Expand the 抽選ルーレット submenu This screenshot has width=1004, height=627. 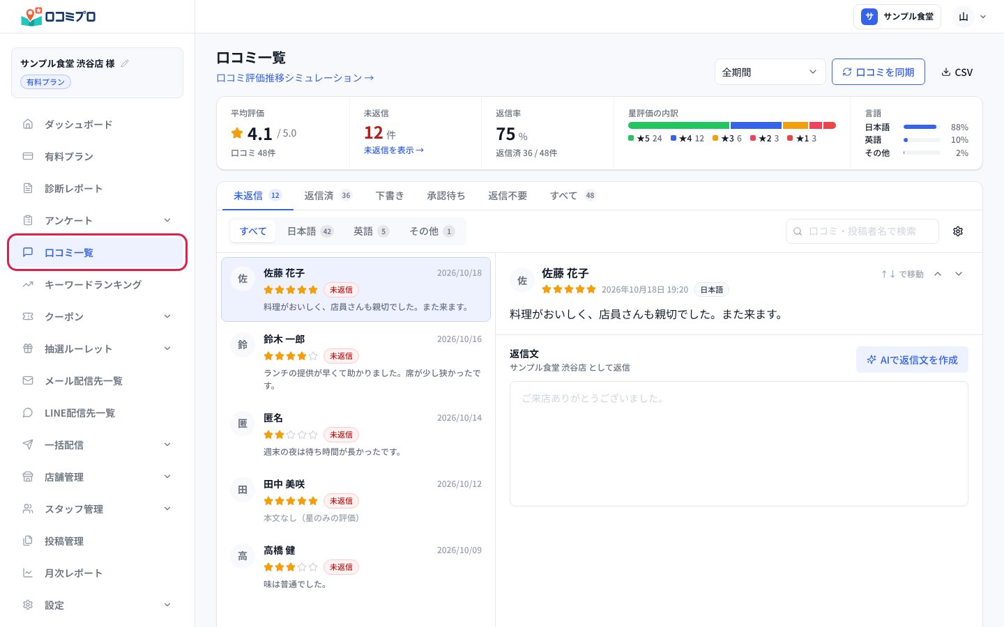tap(167, 348)
